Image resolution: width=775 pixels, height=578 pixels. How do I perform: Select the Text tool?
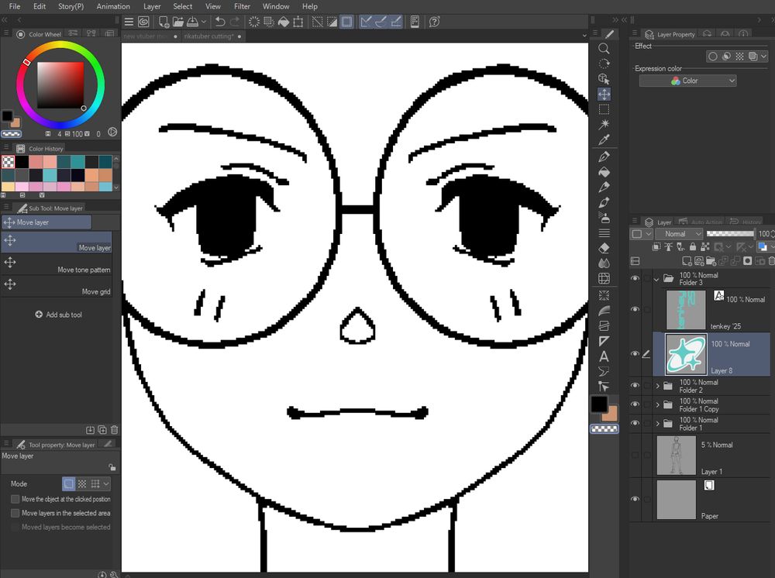coord(604,356)
